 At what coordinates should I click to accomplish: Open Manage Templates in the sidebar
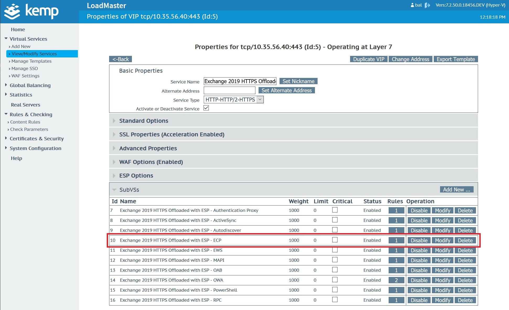point(31,61)
